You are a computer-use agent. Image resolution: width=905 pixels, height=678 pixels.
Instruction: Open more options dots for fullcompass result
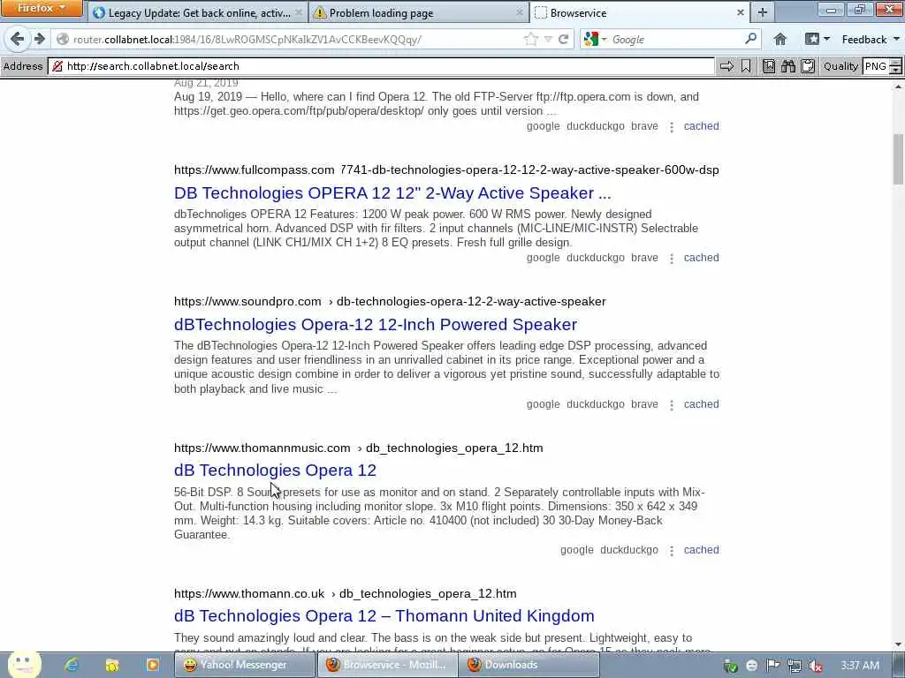(x=672, y=259)
